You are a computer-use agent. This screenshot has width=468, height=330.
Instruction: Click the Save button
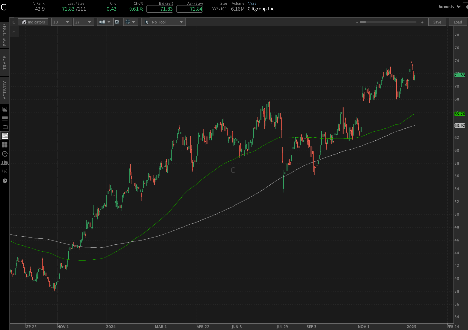[437, 22]
